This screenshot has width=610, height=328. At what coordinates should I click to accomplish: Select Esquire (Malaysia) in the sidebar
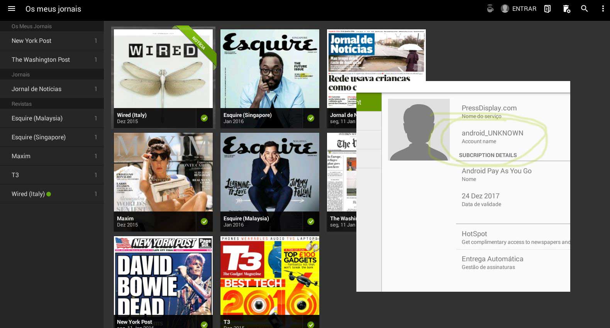point(52,118)
